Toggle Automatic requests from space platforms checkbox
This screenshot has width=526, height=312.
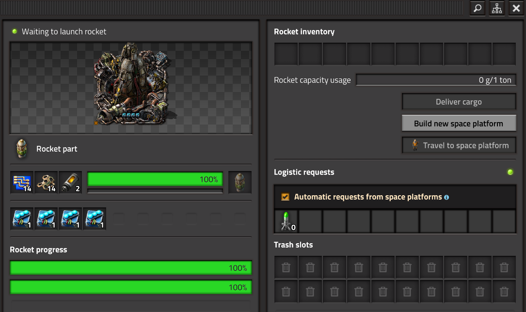285,197
